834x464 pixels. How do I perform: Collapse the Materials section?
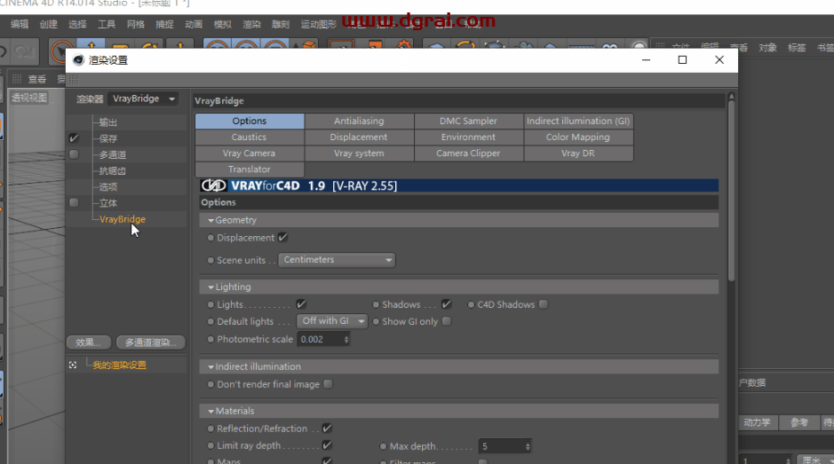(x=211, y=411)
